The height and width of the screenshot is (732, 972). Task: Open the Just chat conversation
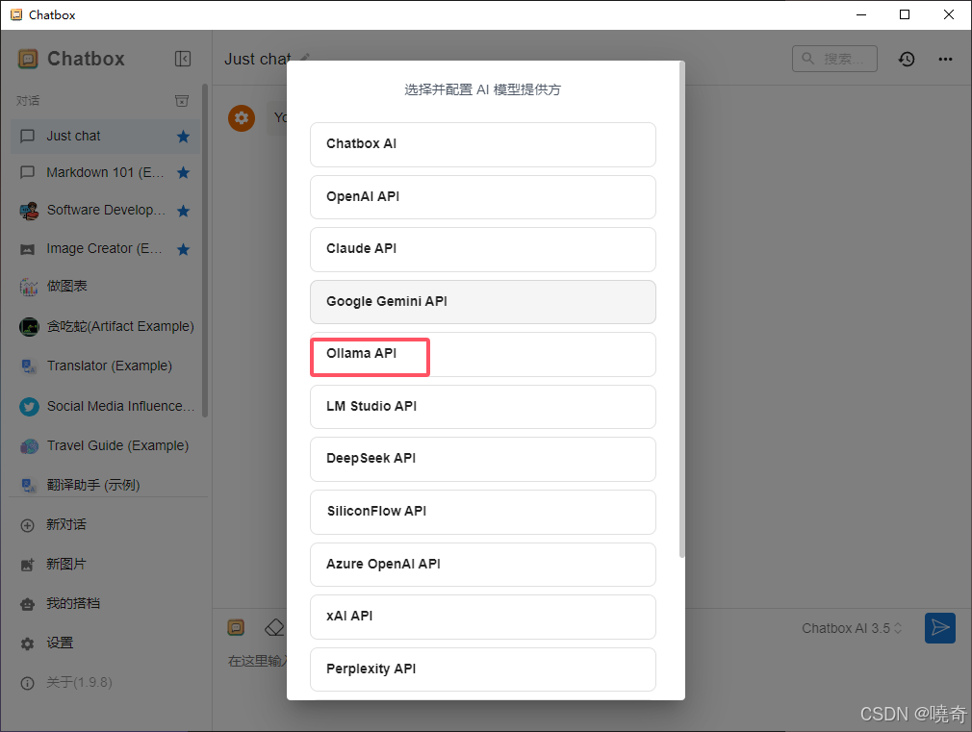(105, 137)
